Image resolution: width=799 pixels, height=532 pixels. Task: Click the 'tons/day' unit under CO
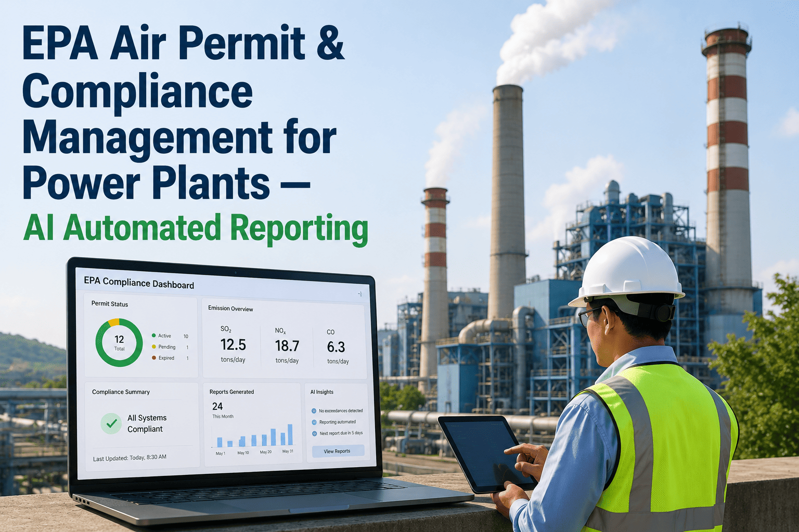[338, 362]
